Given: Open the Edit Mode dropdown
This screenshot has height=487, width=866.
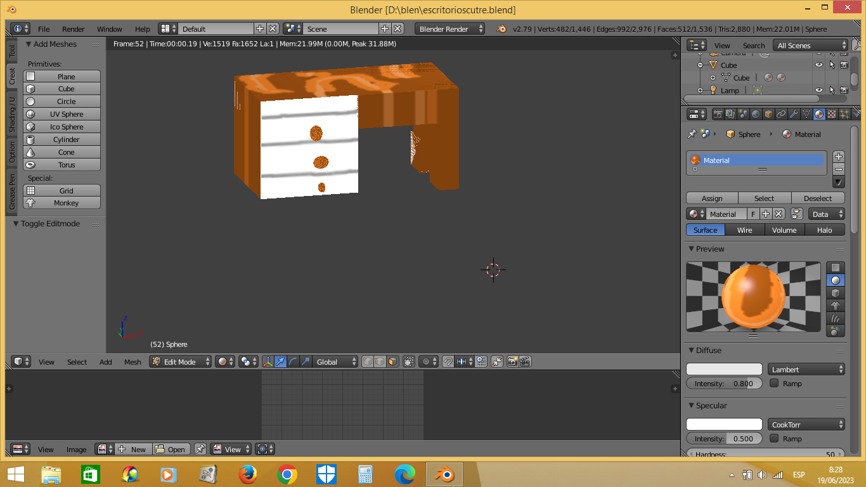Looking at the screenshot, I should pos(181,361).
